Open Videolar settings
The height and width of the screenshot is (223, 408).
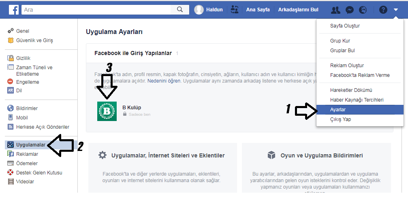pos(25,181)
